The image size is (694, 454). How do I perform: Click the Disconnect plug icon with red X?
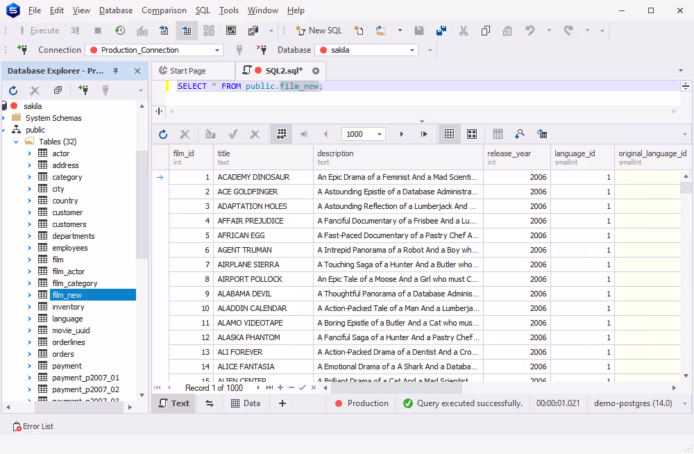pyautogui.click(x=262, y=49)
